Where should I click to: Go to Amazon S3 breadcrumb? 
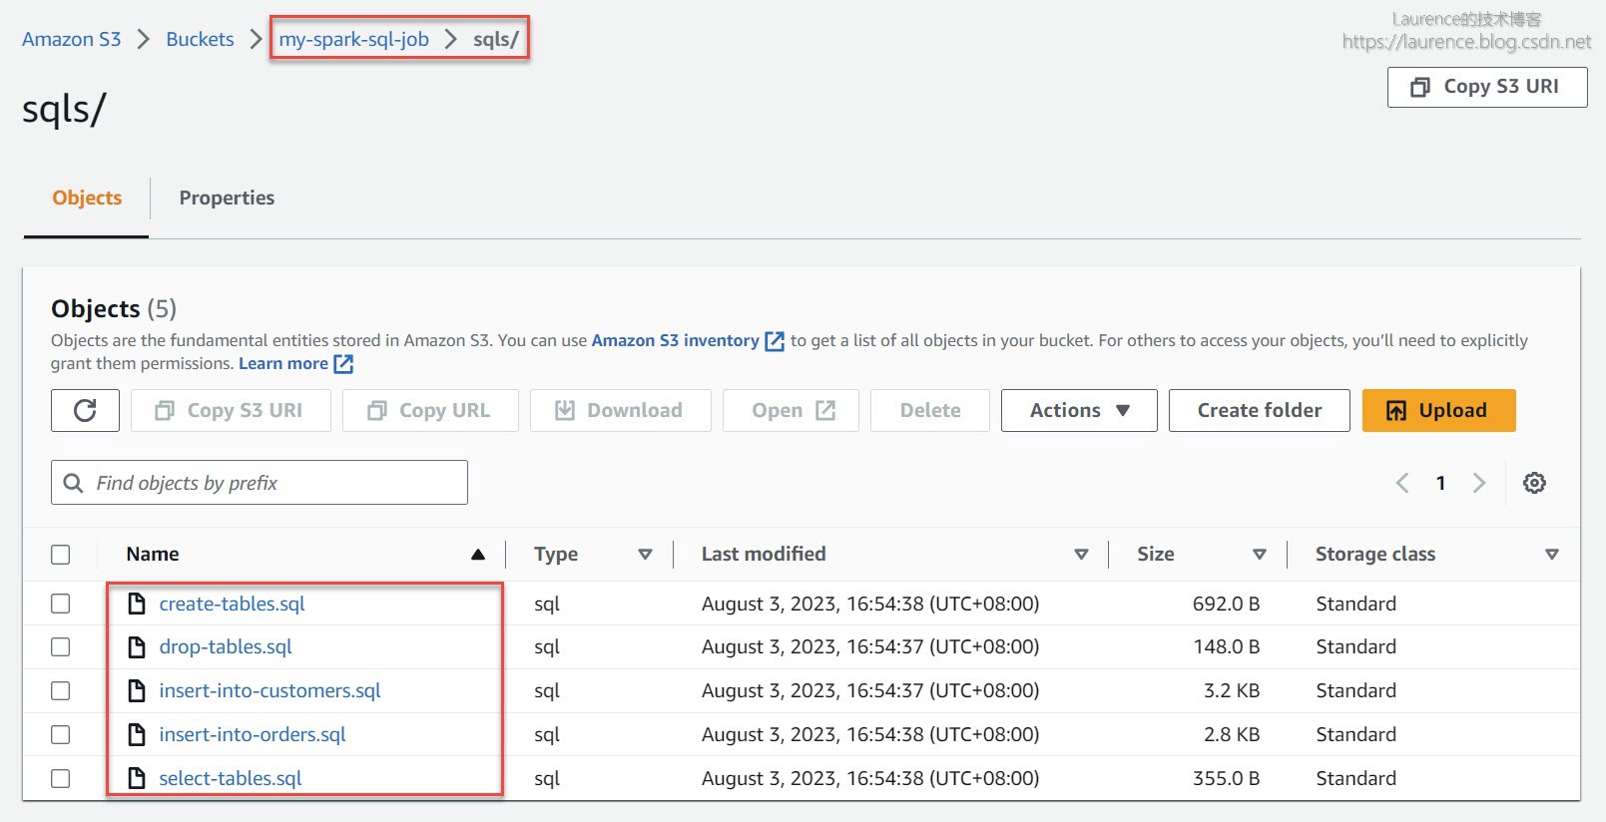[72, 39]
